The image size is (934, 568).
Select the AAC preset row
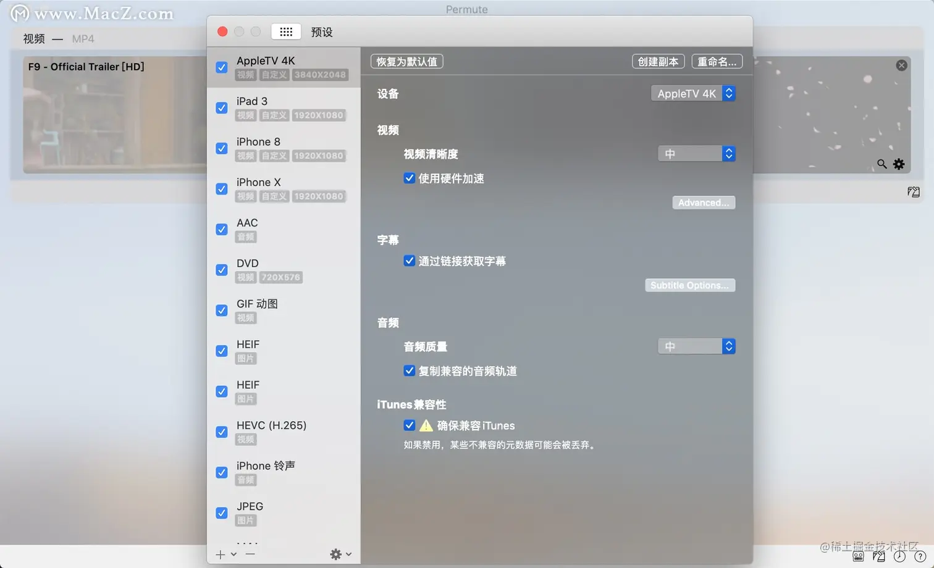tap(284, 229)
